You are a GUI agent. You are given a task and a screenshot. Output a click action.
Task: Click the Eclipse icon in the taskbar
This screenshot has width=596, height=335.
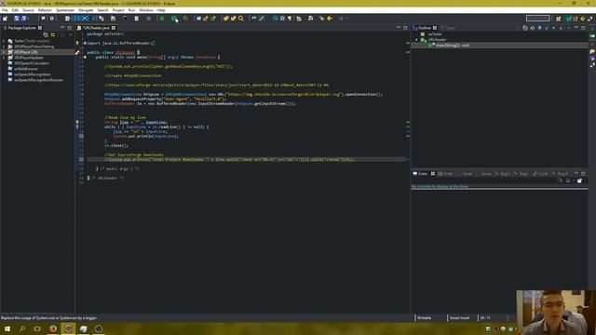click(x=68, y=328)
